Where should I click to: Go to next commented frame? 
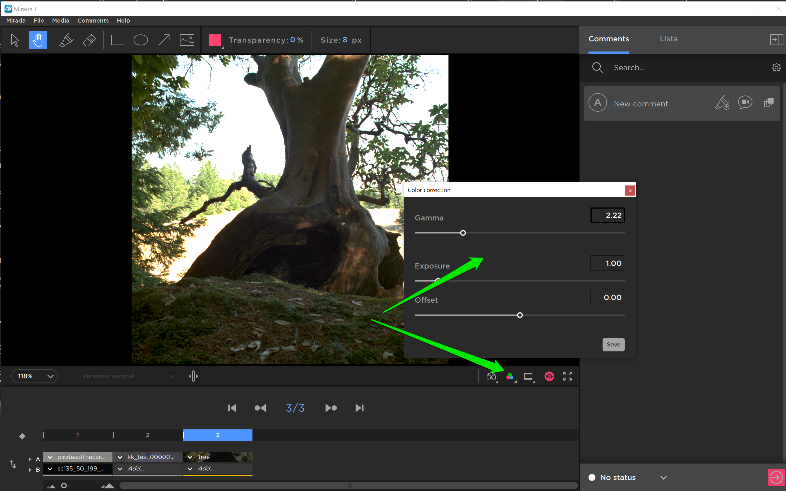[x=331, y=408]
